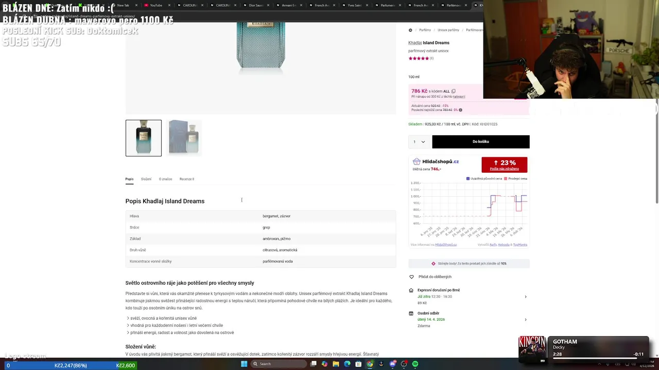
Task: Open the Unisex parfémy breadcrumb link
Action: coord(448,30)
